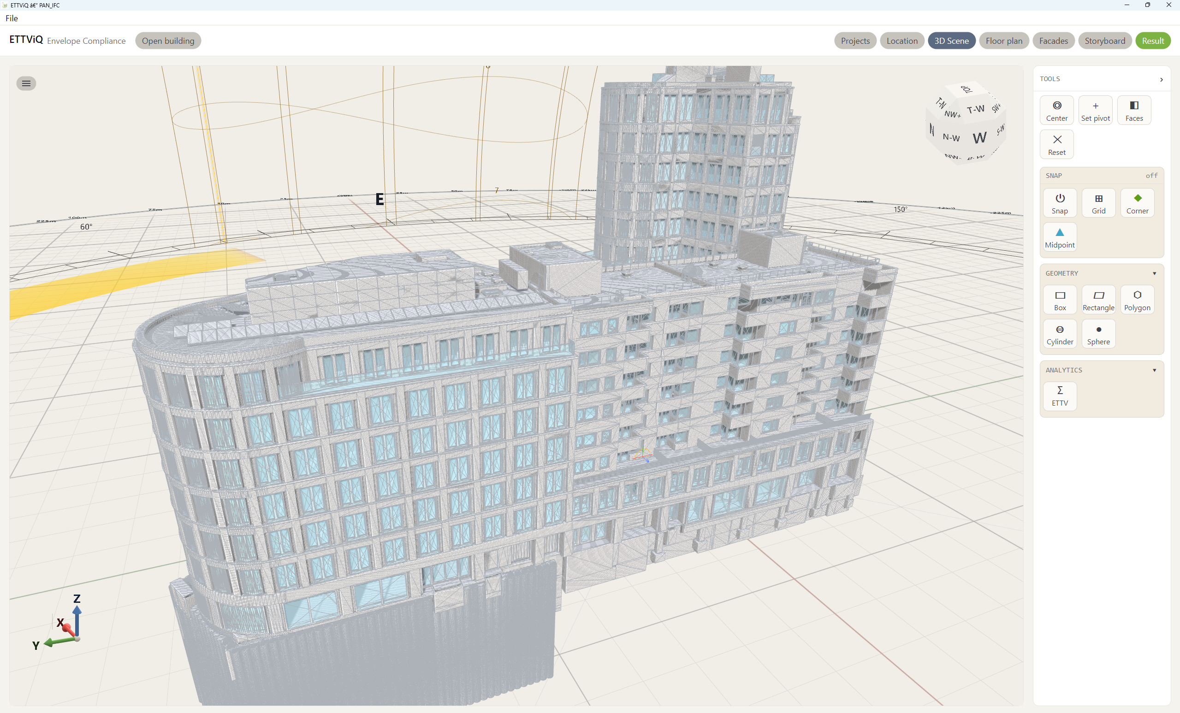Select the Box geometry tool
1180x713 pixels.
coord(1060,300)
